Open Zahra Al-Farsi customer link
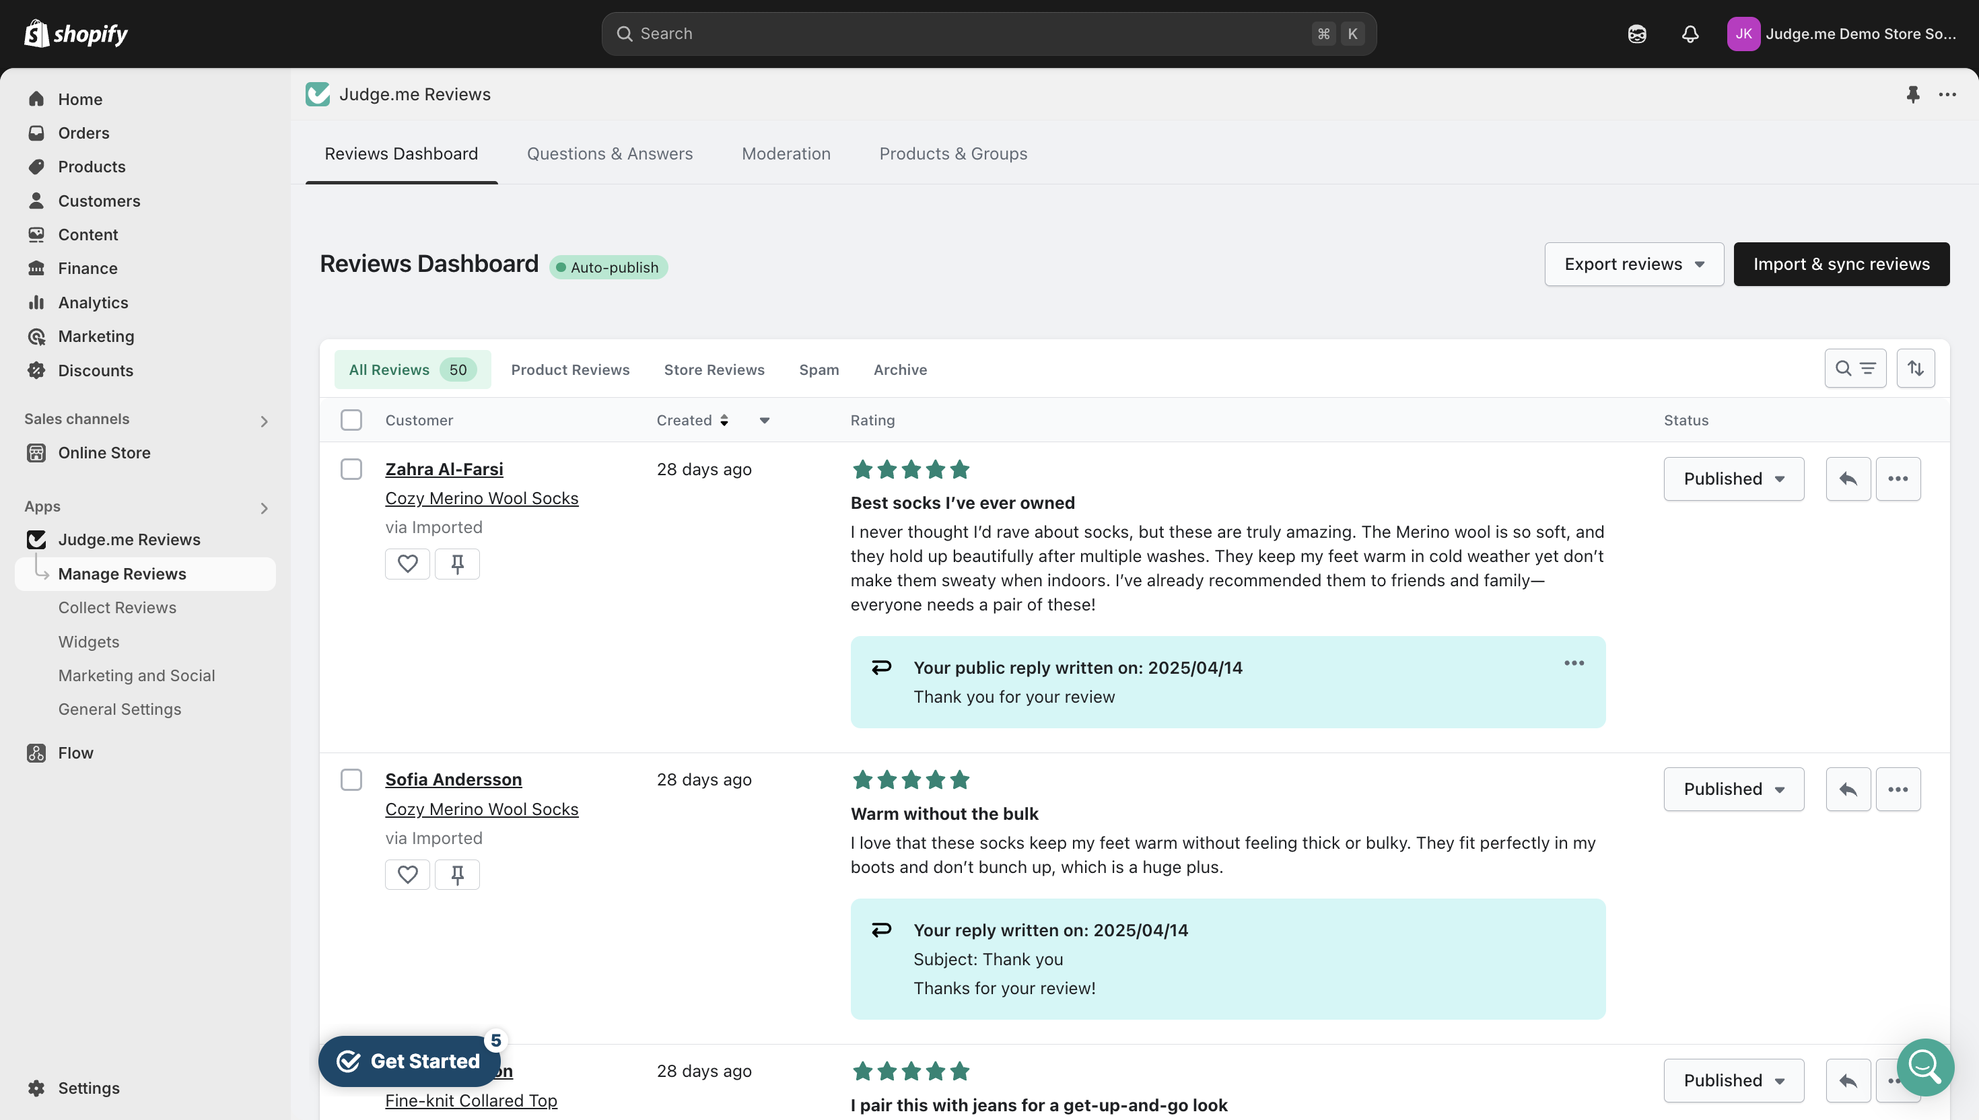This screenshot has height=1120, width=1979. coord(444,469)
